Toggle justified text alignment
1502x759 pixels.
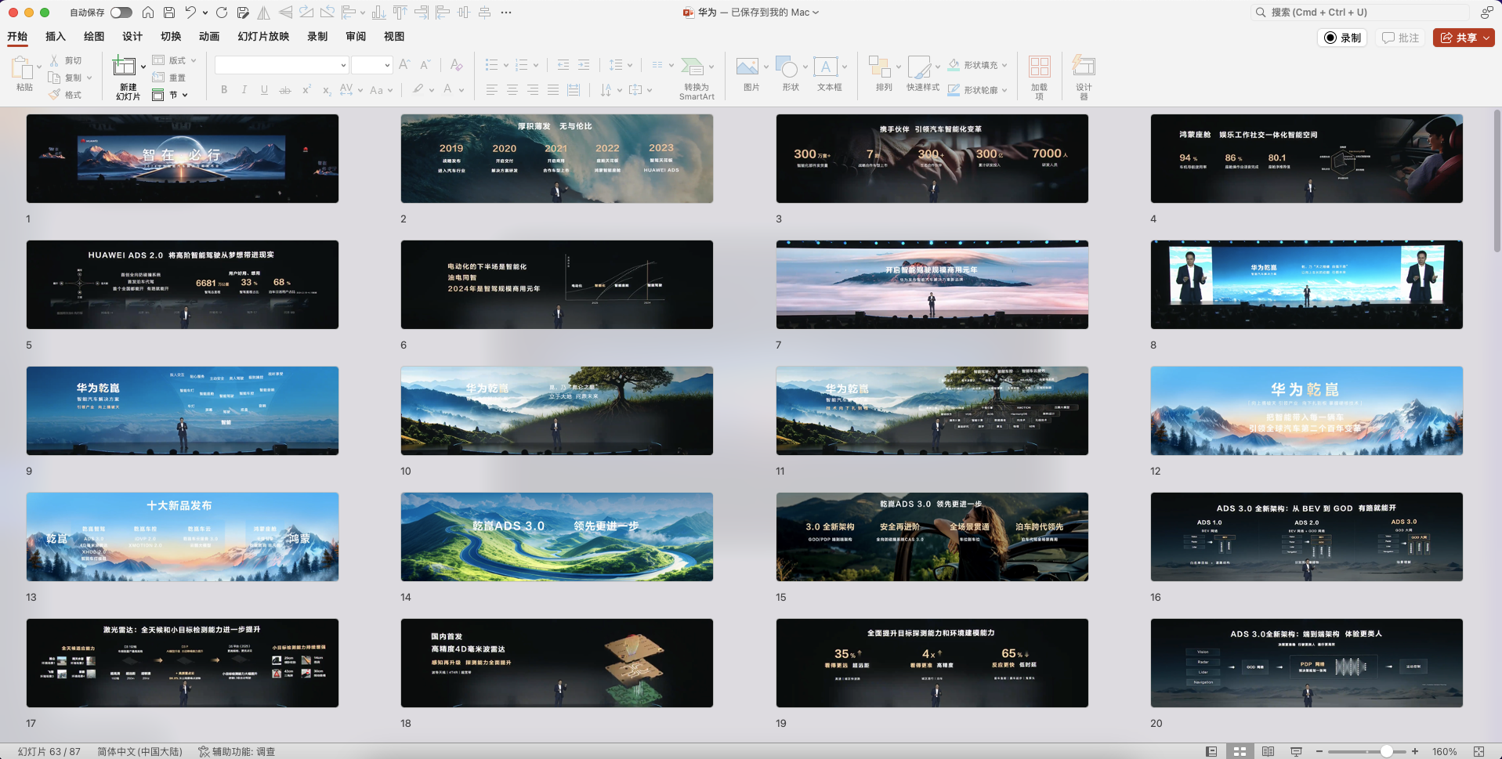pos(552,90)
